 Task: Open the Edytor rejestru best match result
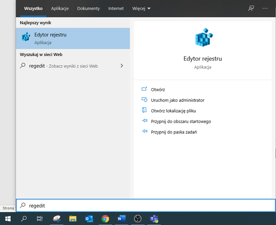73,38
